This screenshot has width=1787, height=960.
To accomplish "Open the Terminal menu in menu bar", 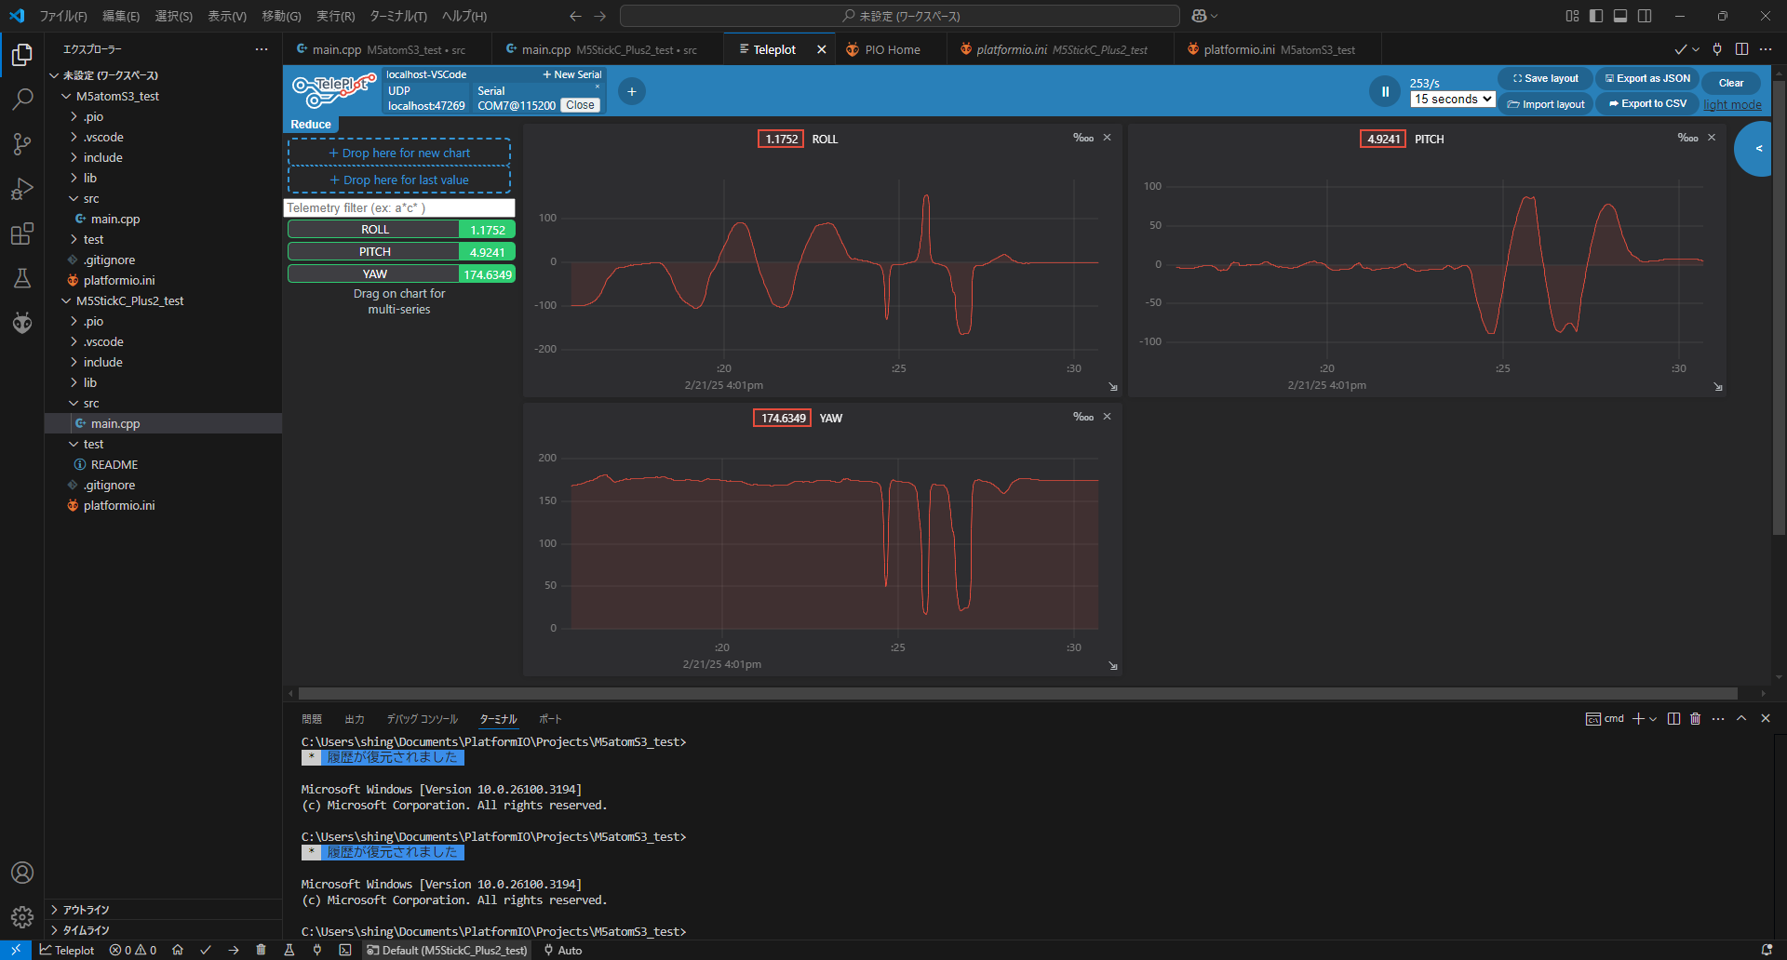I will pos(398,16).
